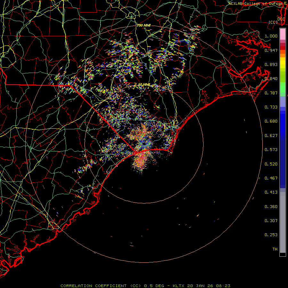
Task: Click the [CC] units label above color bar
Action: [x=273, y=22]
